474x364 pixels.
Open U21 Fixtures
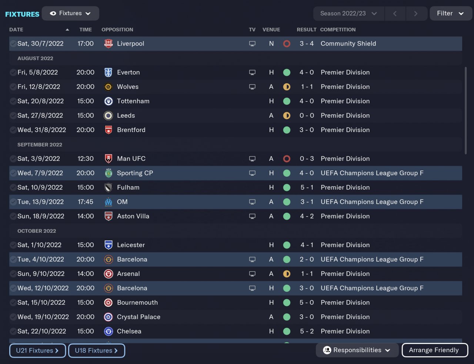pos(37,351)
